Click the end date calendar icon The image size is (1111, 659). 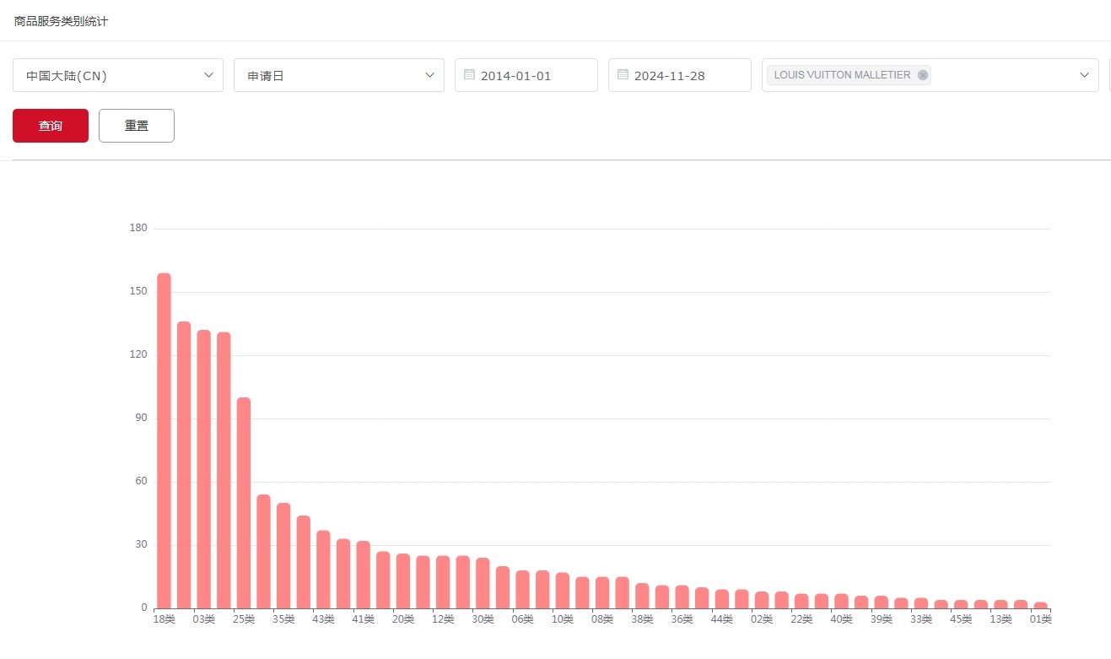pyautogui.click(x=623, y=75)
